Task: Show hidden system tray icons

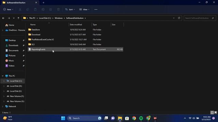Action: point(185,118)
